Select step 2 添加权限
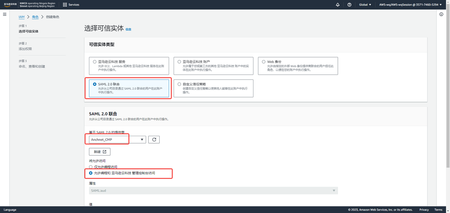Viewport: 450px width, 213px height. pyautogui.click(x=25, y=49)
